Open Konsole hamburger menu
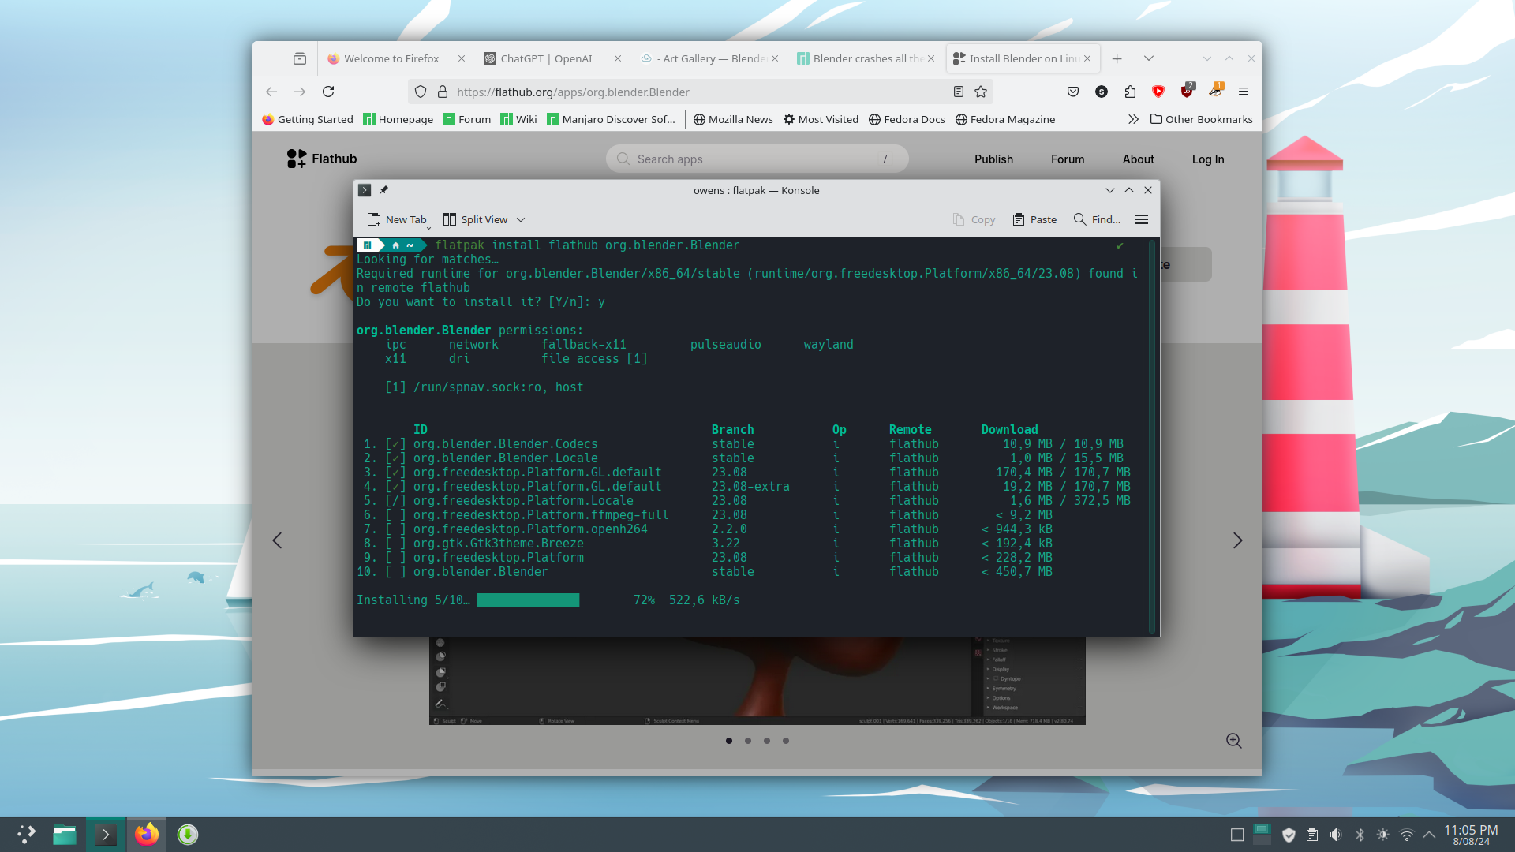This screenshot has width=1515, height=852. tap(1142, 219)
